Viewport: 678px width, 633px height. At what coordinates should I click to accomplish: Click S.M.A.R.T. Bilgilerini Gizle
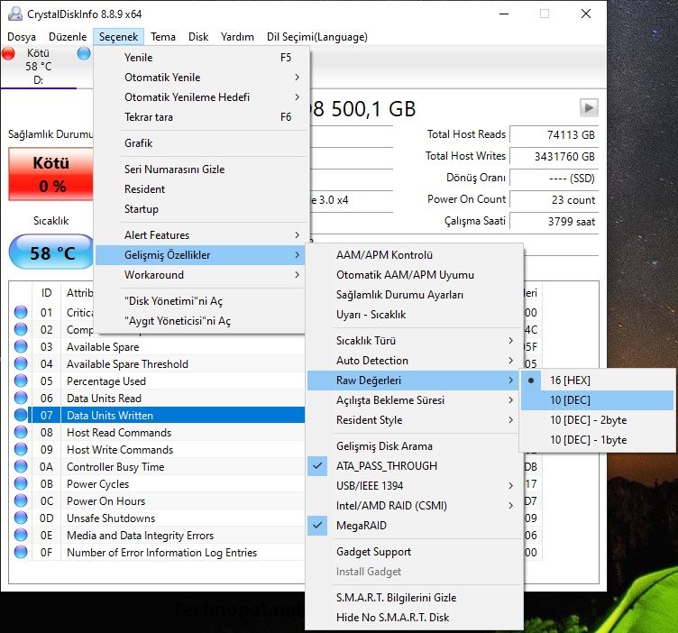(413, 597)
